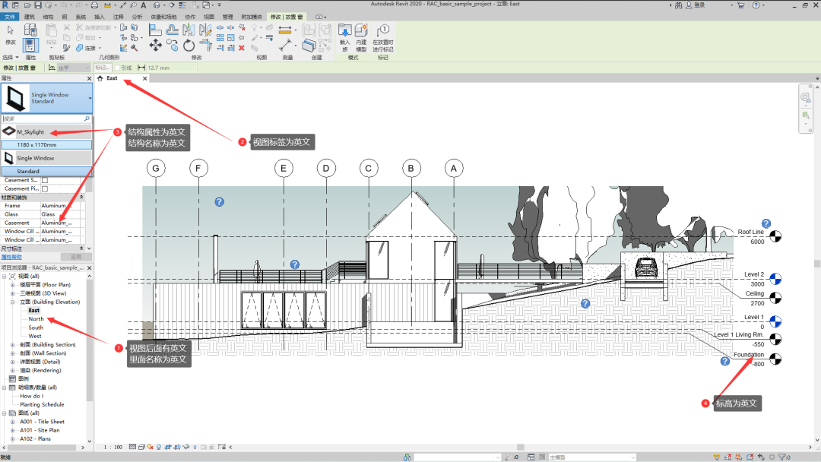
Task: Open the 插入 ribbon tab
Action: (x=99, y=17)
